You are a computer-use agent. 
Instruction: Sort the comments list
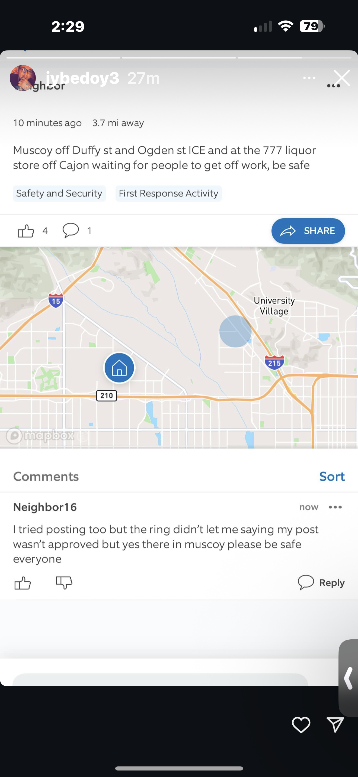332,477
